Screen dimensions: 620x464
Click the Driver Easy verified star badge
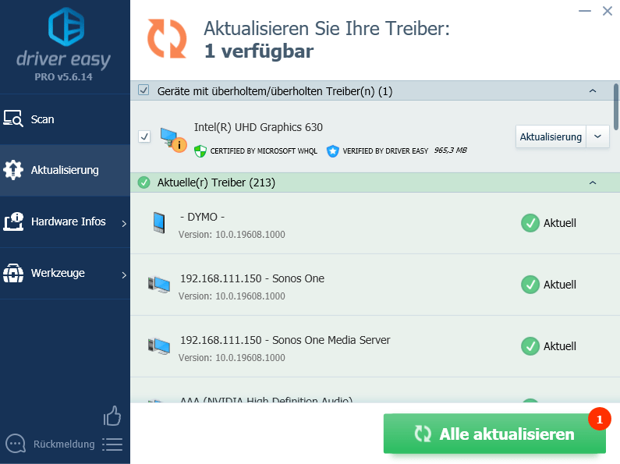332,151
